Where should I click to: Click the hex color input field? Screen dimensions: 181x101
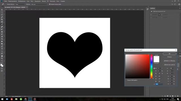(x=159, y=84)
